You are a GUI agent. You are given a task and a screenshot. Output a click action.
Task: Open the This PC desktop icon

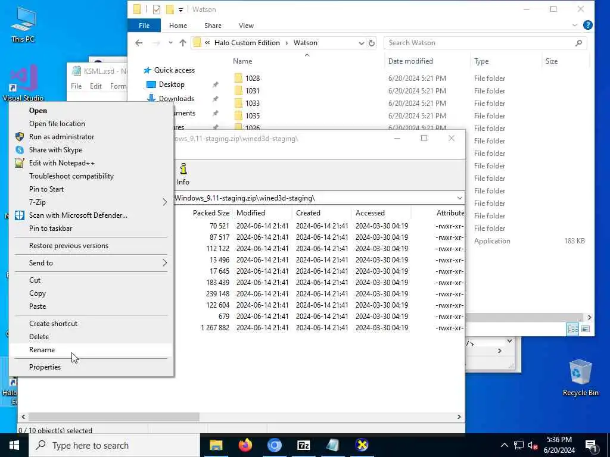point(23,24)
